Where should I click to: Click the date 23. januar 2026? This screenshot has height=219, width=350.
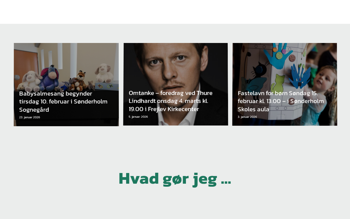click(x=30, y=117)
